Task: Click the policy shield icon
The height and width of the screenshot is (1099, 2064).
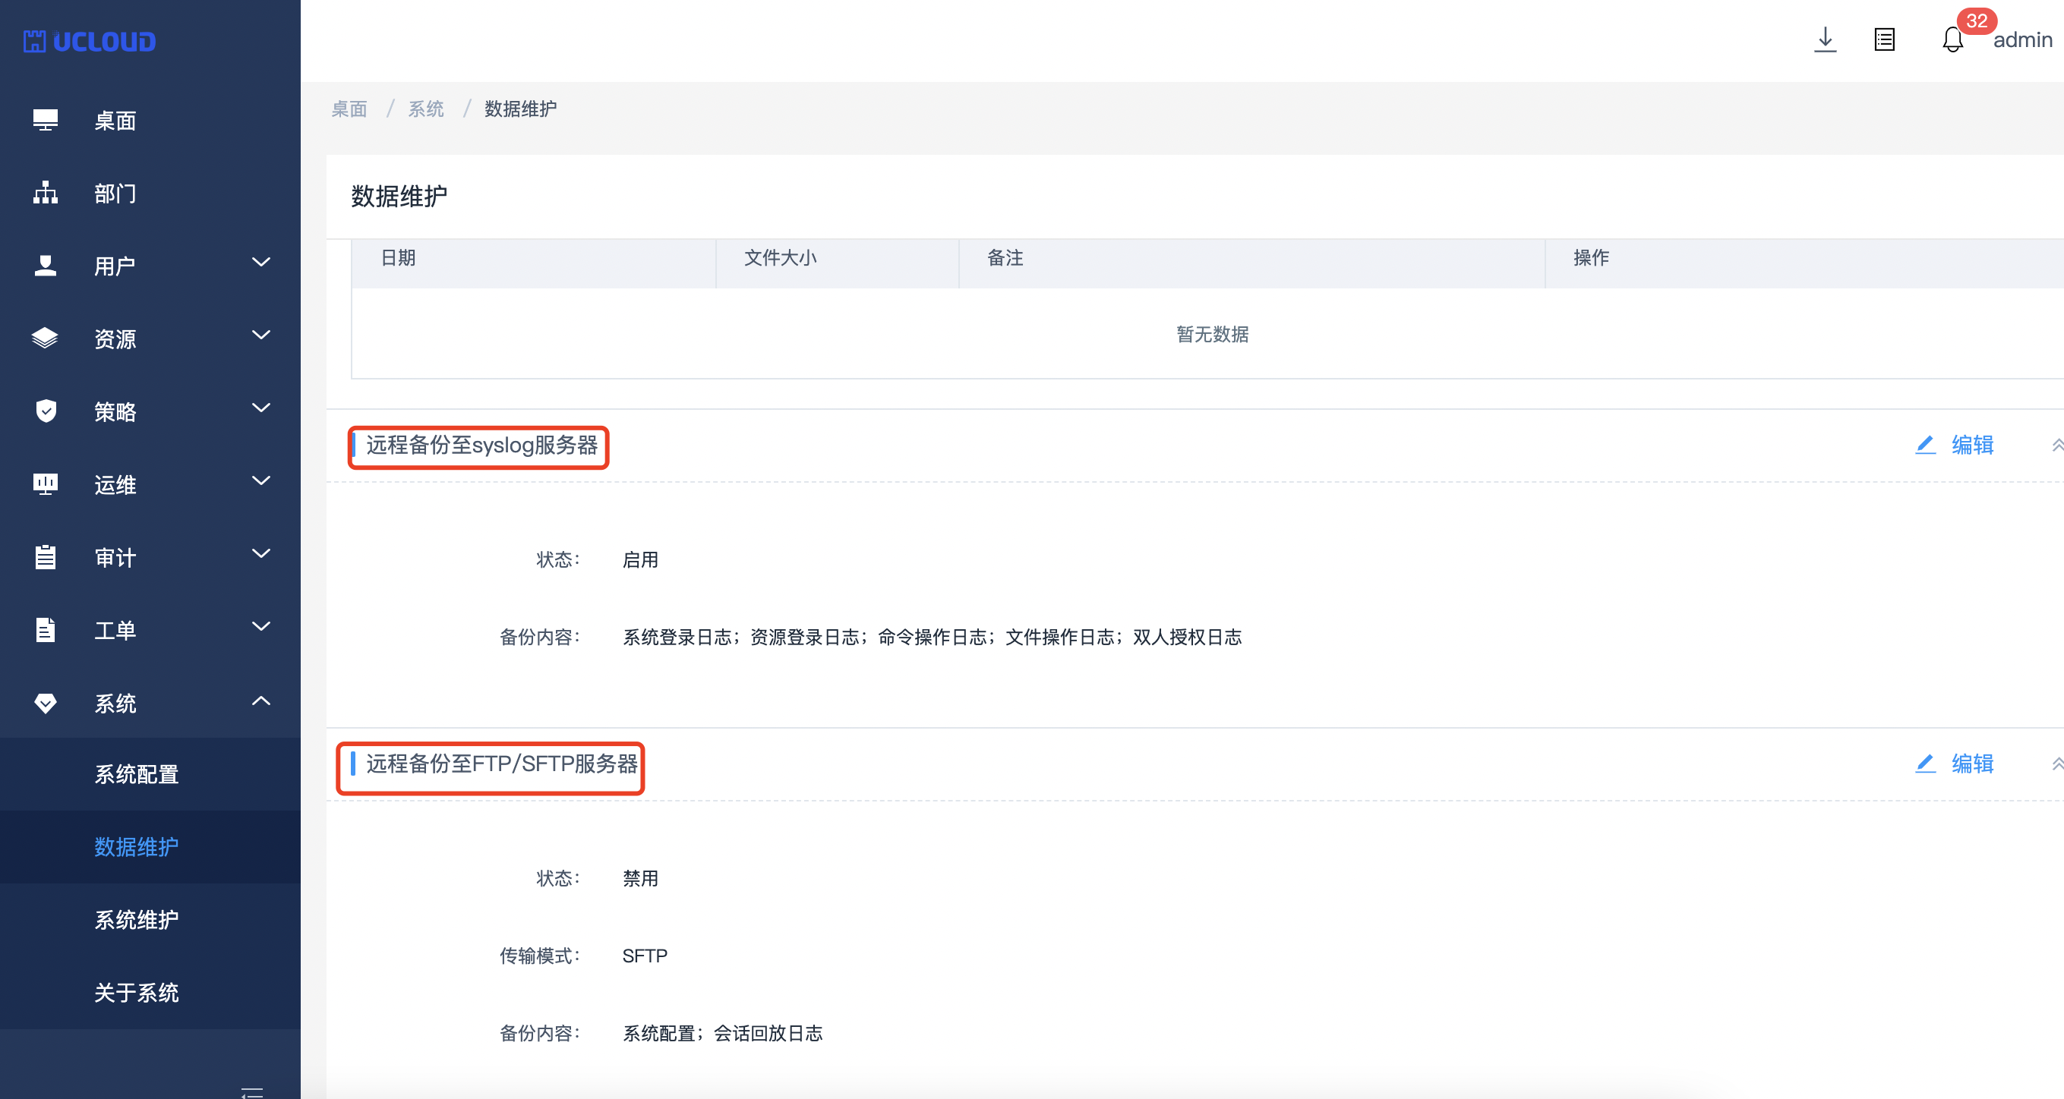Action: click(x=46, y=411)
